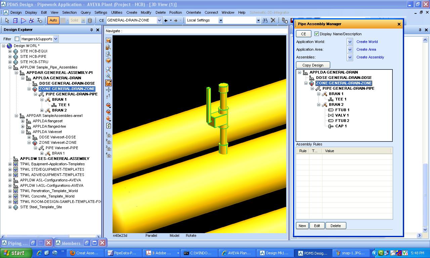This screenshot has width=430, height=258.
Task: Click the red rectangle tool icon in main toolbar
Action: coord(15,20)
